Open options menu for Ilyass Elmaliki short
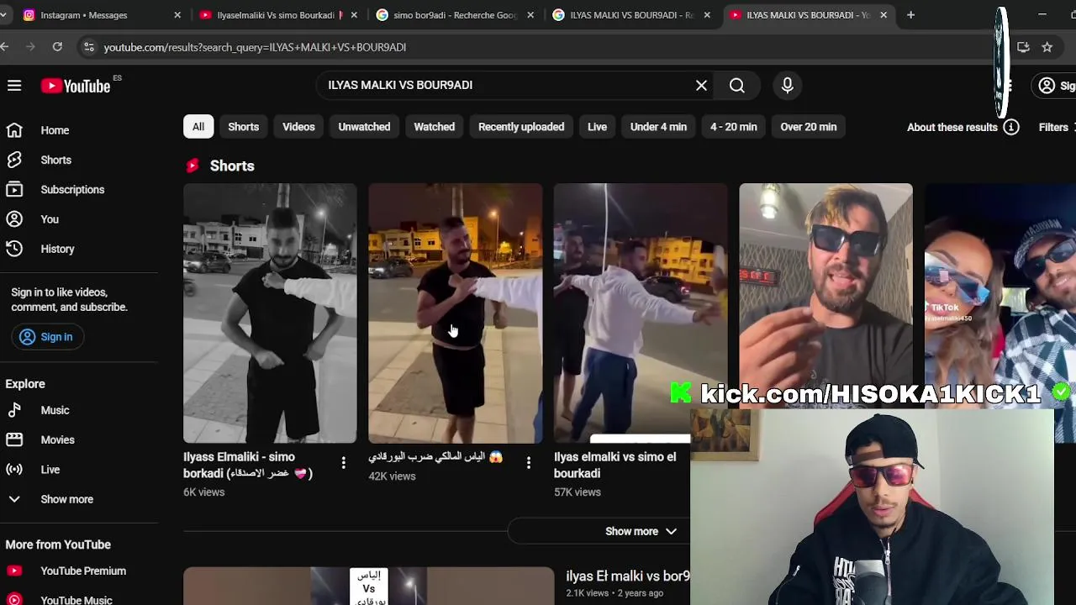This screenshot has height=605, width=1076. pyautogui.click(x=343, y=463)
